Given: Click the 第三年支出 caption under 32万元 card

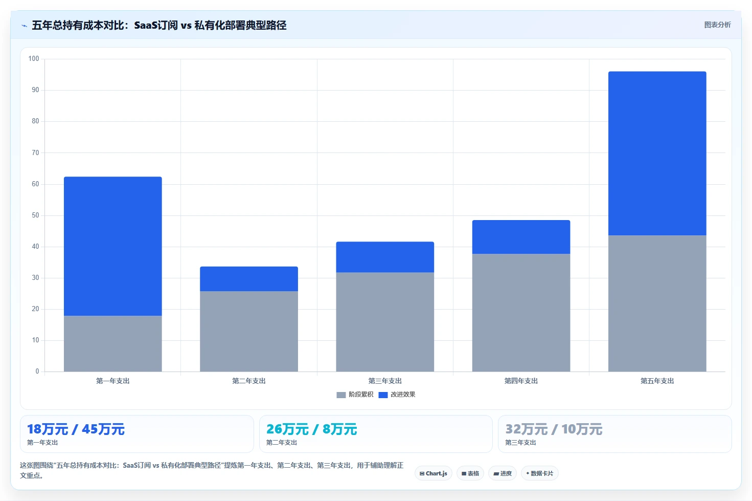Looking at the screenshot, I should click(x=521, y=443).
